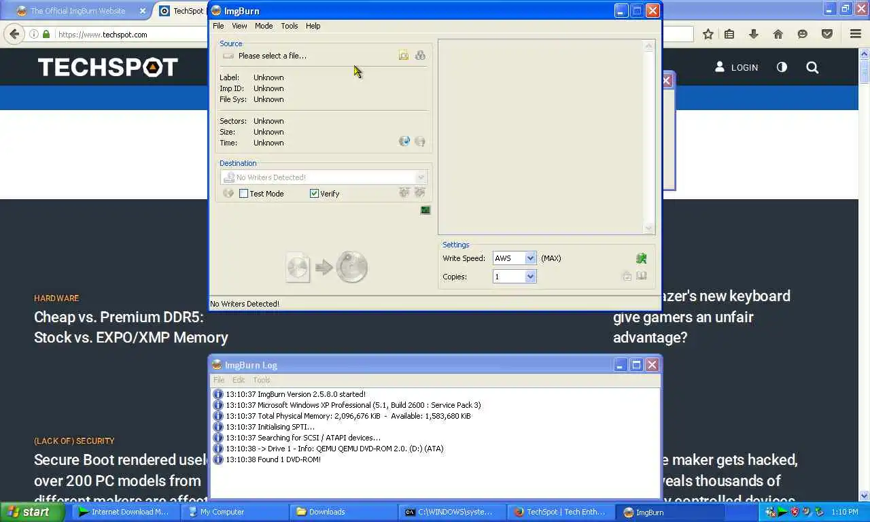Open the Pocket icon in Firefox toolbar
Image resolution: width=870 pixels, height=522 pixels.
(x=827, y=34)
